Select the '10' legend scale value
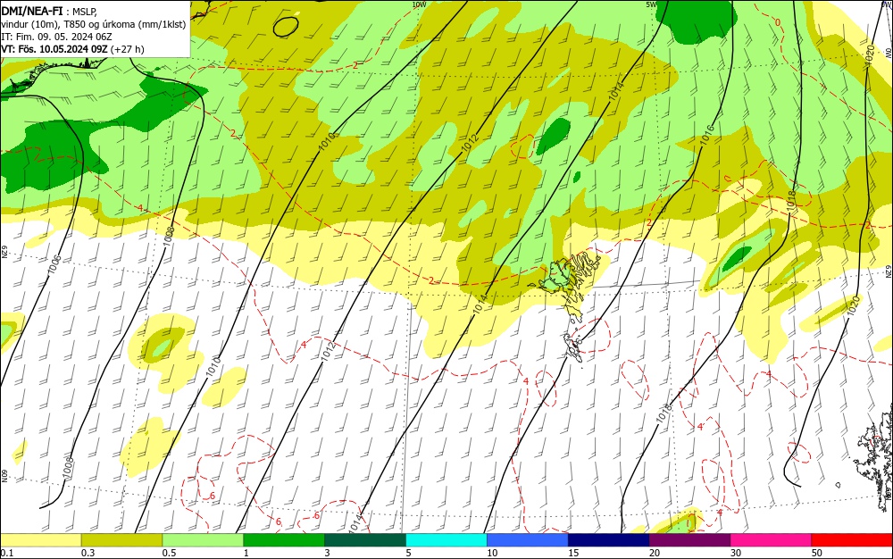893x559 pixels. pos(493,553)
